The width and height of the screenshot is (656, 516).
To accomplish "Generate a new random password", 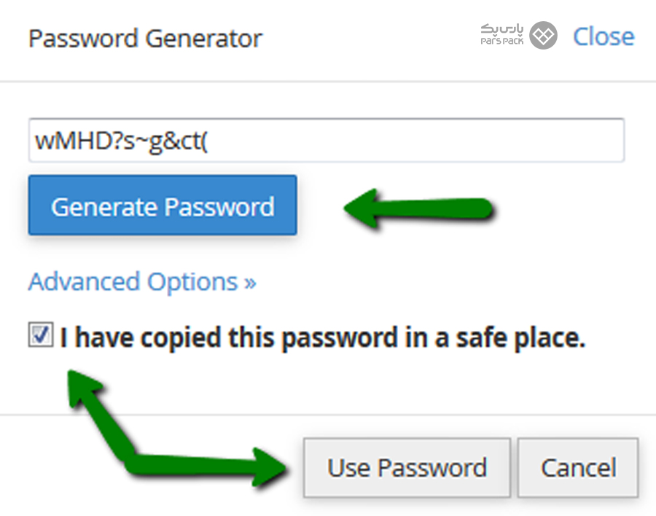I will tap(163, 206).
